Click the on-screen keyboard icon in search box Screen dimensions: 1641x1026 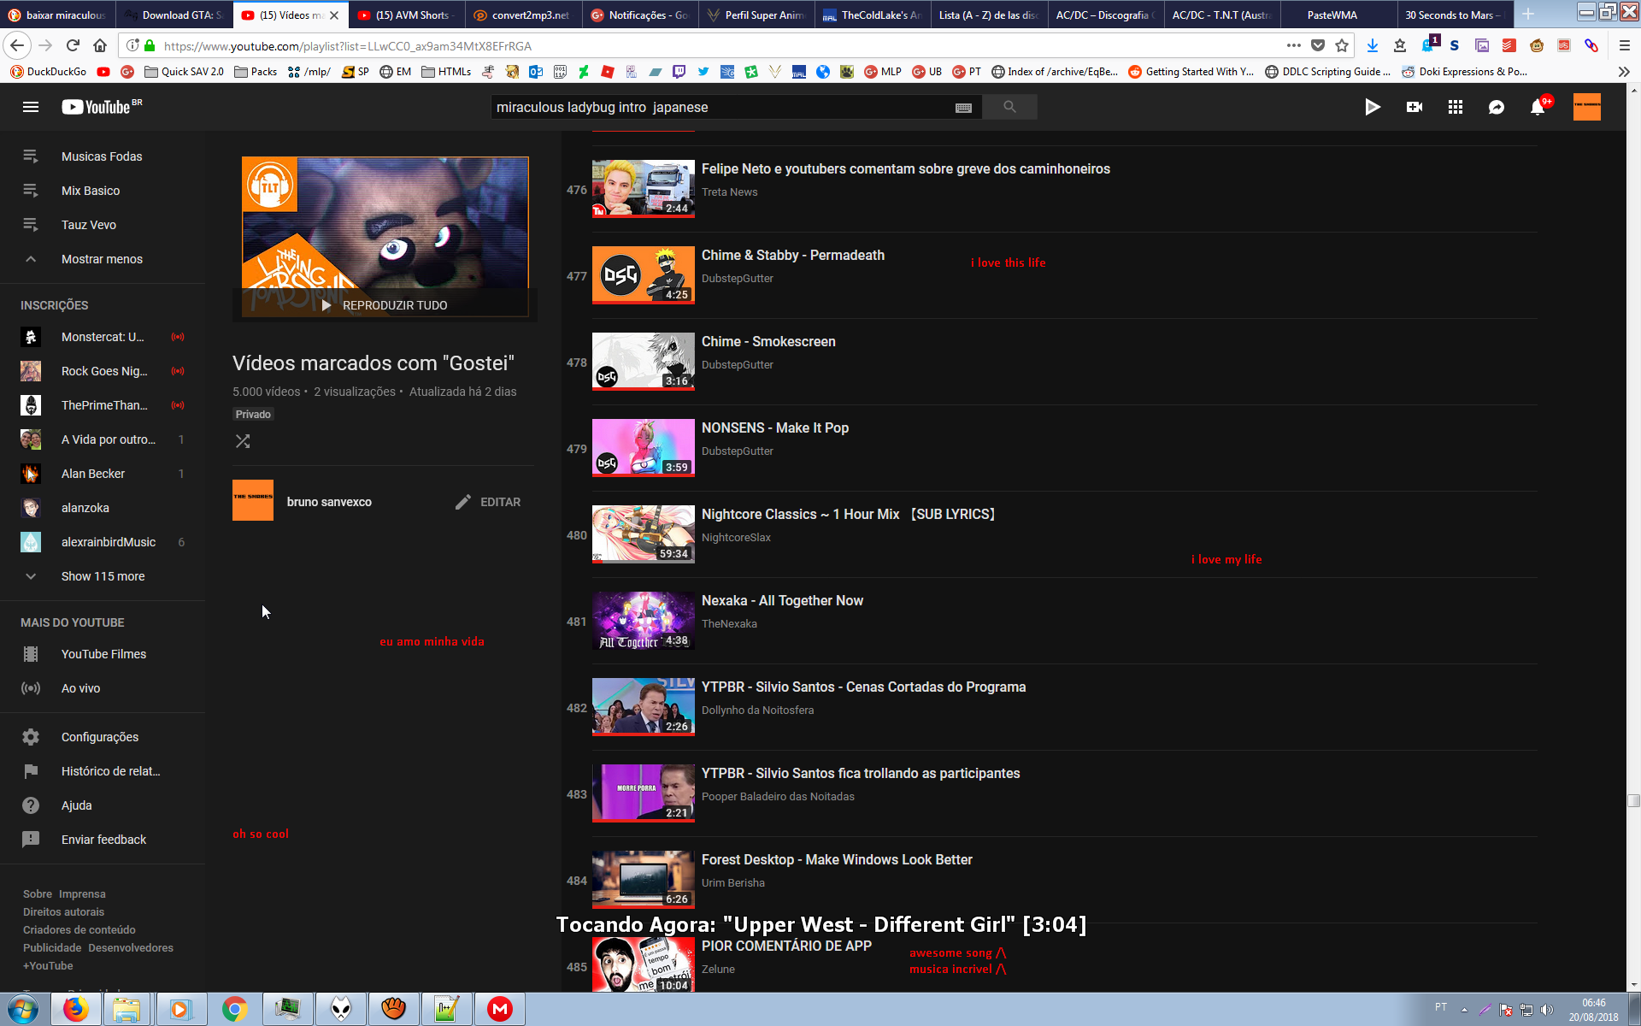coord(963,108)
